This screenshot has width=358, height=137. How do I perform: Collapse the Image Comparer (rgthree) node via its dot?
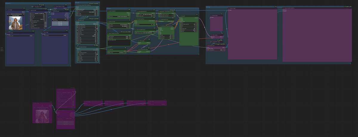click(284, 8)
